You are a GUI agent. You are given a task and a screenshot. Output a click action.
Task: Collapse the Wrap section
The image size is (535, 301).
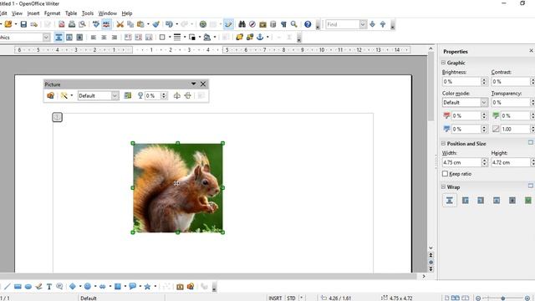(x=443, y=187)
